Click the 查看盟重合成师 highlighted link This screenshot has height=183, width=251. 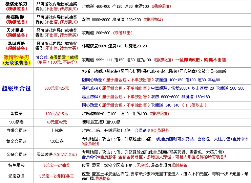click(x=64, y=58)
